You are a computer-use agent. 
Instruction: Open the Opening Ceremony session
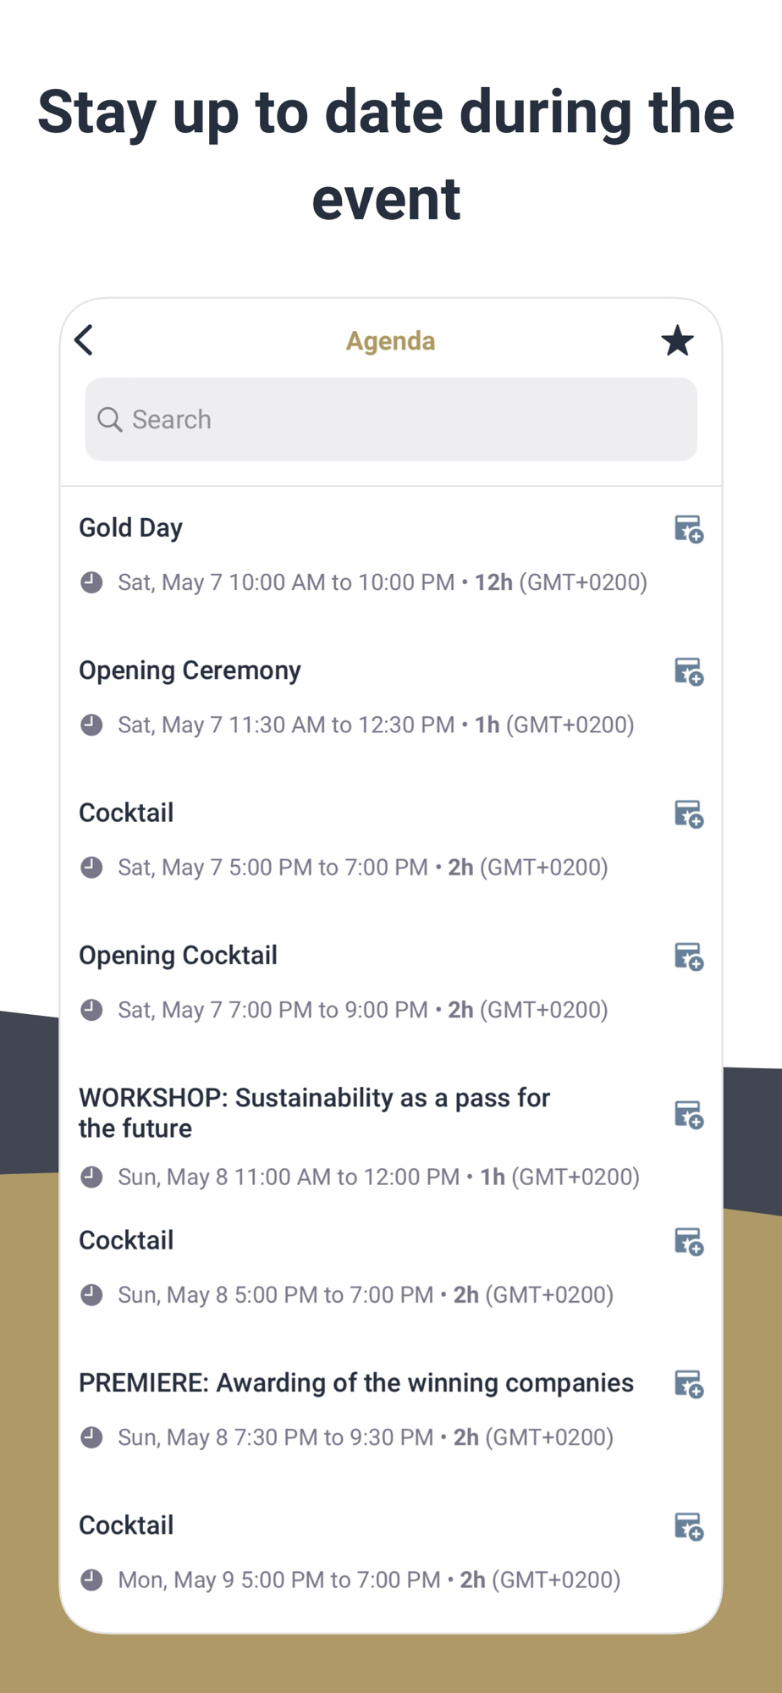coord(190,670)
